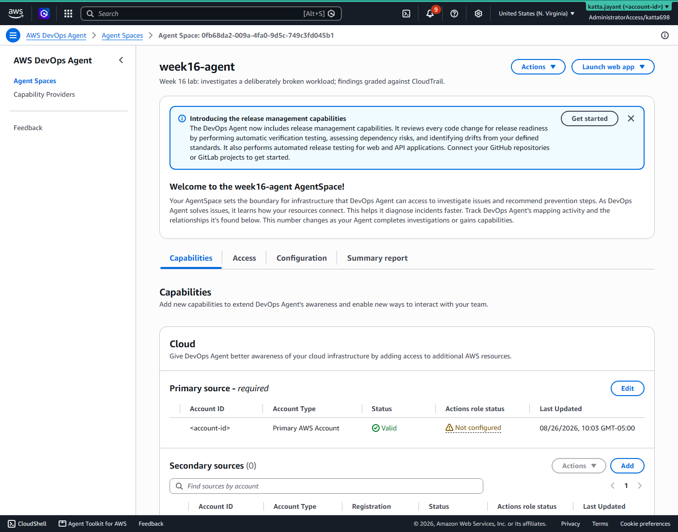Open the katta.jayant account menu
This screenshot has width=678, height=532.
tap(629, 7)
